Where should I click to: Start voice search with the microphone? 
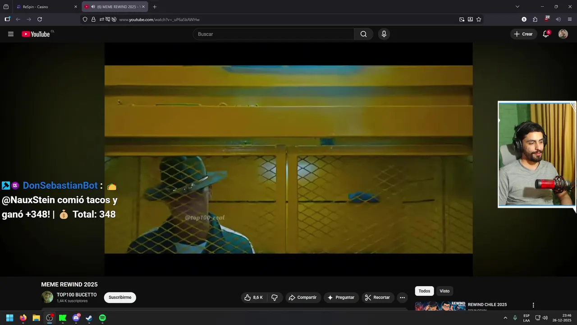pos(384,34)
